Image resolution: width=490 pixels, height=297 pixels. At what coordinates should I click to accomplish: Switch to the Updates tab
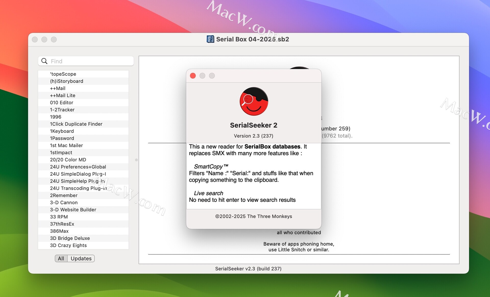81,258
